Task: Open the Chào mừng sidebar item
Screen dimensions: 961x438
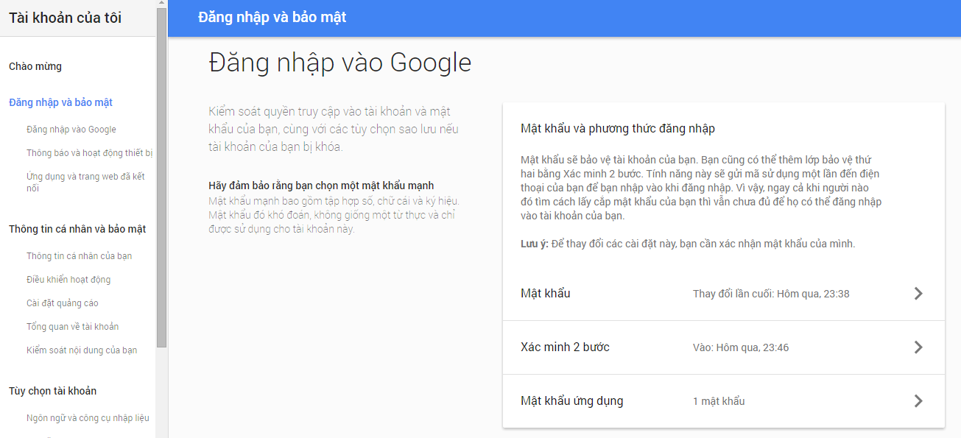Action: 35,66
